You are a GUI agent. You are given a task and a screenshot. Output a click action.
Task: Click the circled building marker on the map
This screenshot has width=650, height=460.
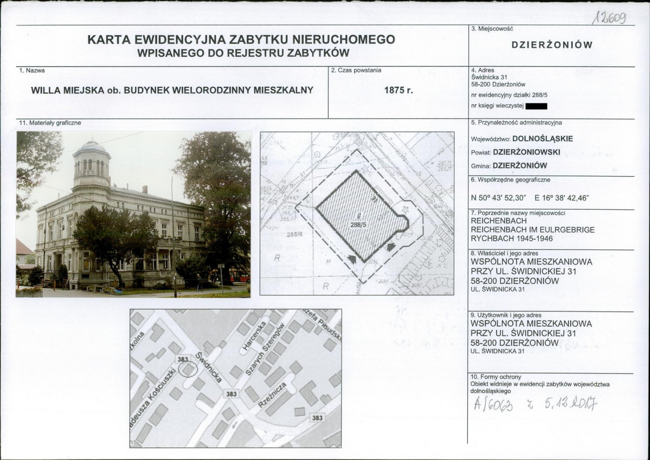point(188,368)
